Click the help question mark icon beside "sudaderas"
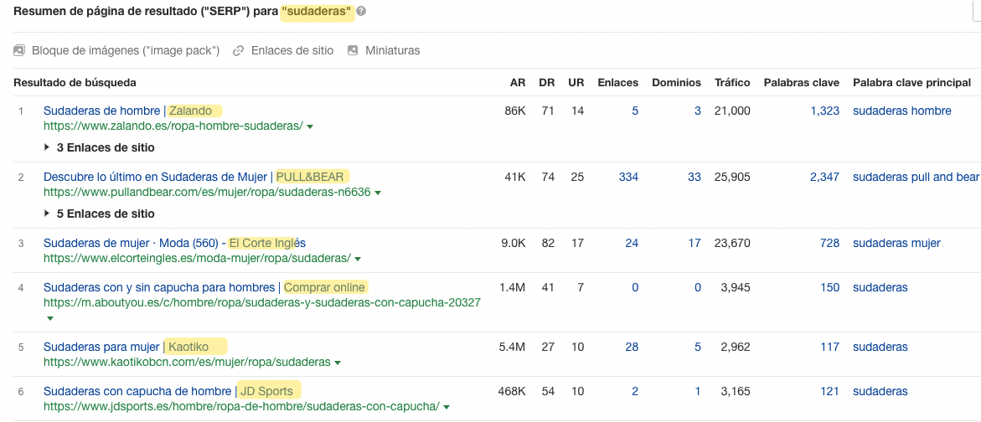This screenshot has width=981, height=422. click(x=361, y=11)
